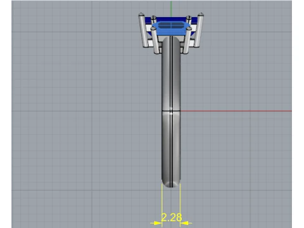
Task: Click the red X-axis line
Action: tap(236, 111)
